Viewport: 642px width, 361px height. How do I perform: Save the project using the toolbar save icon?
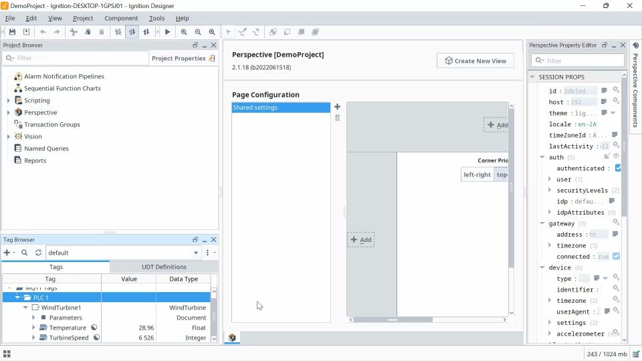tap(12, 32)
